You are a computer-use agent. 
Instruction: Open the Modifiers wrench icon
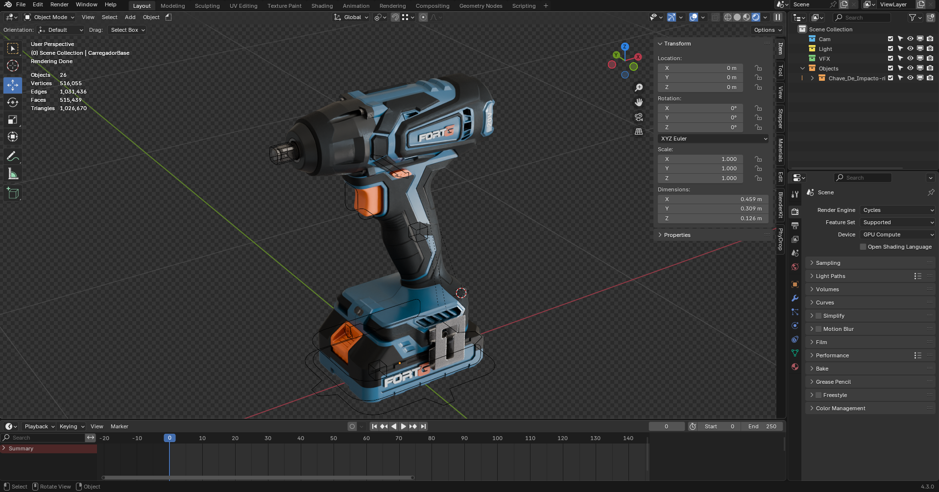[x=795, y=298]
